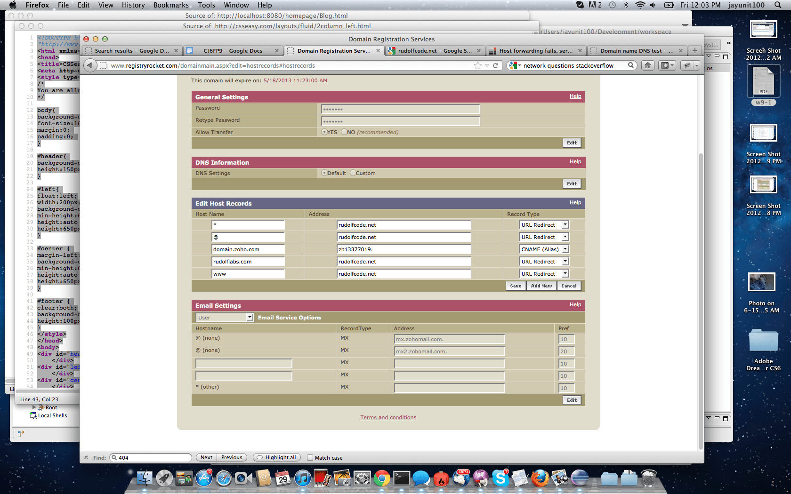The width and height of the screenshot is (791, 494).
Task: Click the Firebug bug icon
Action: coord(687,65)
